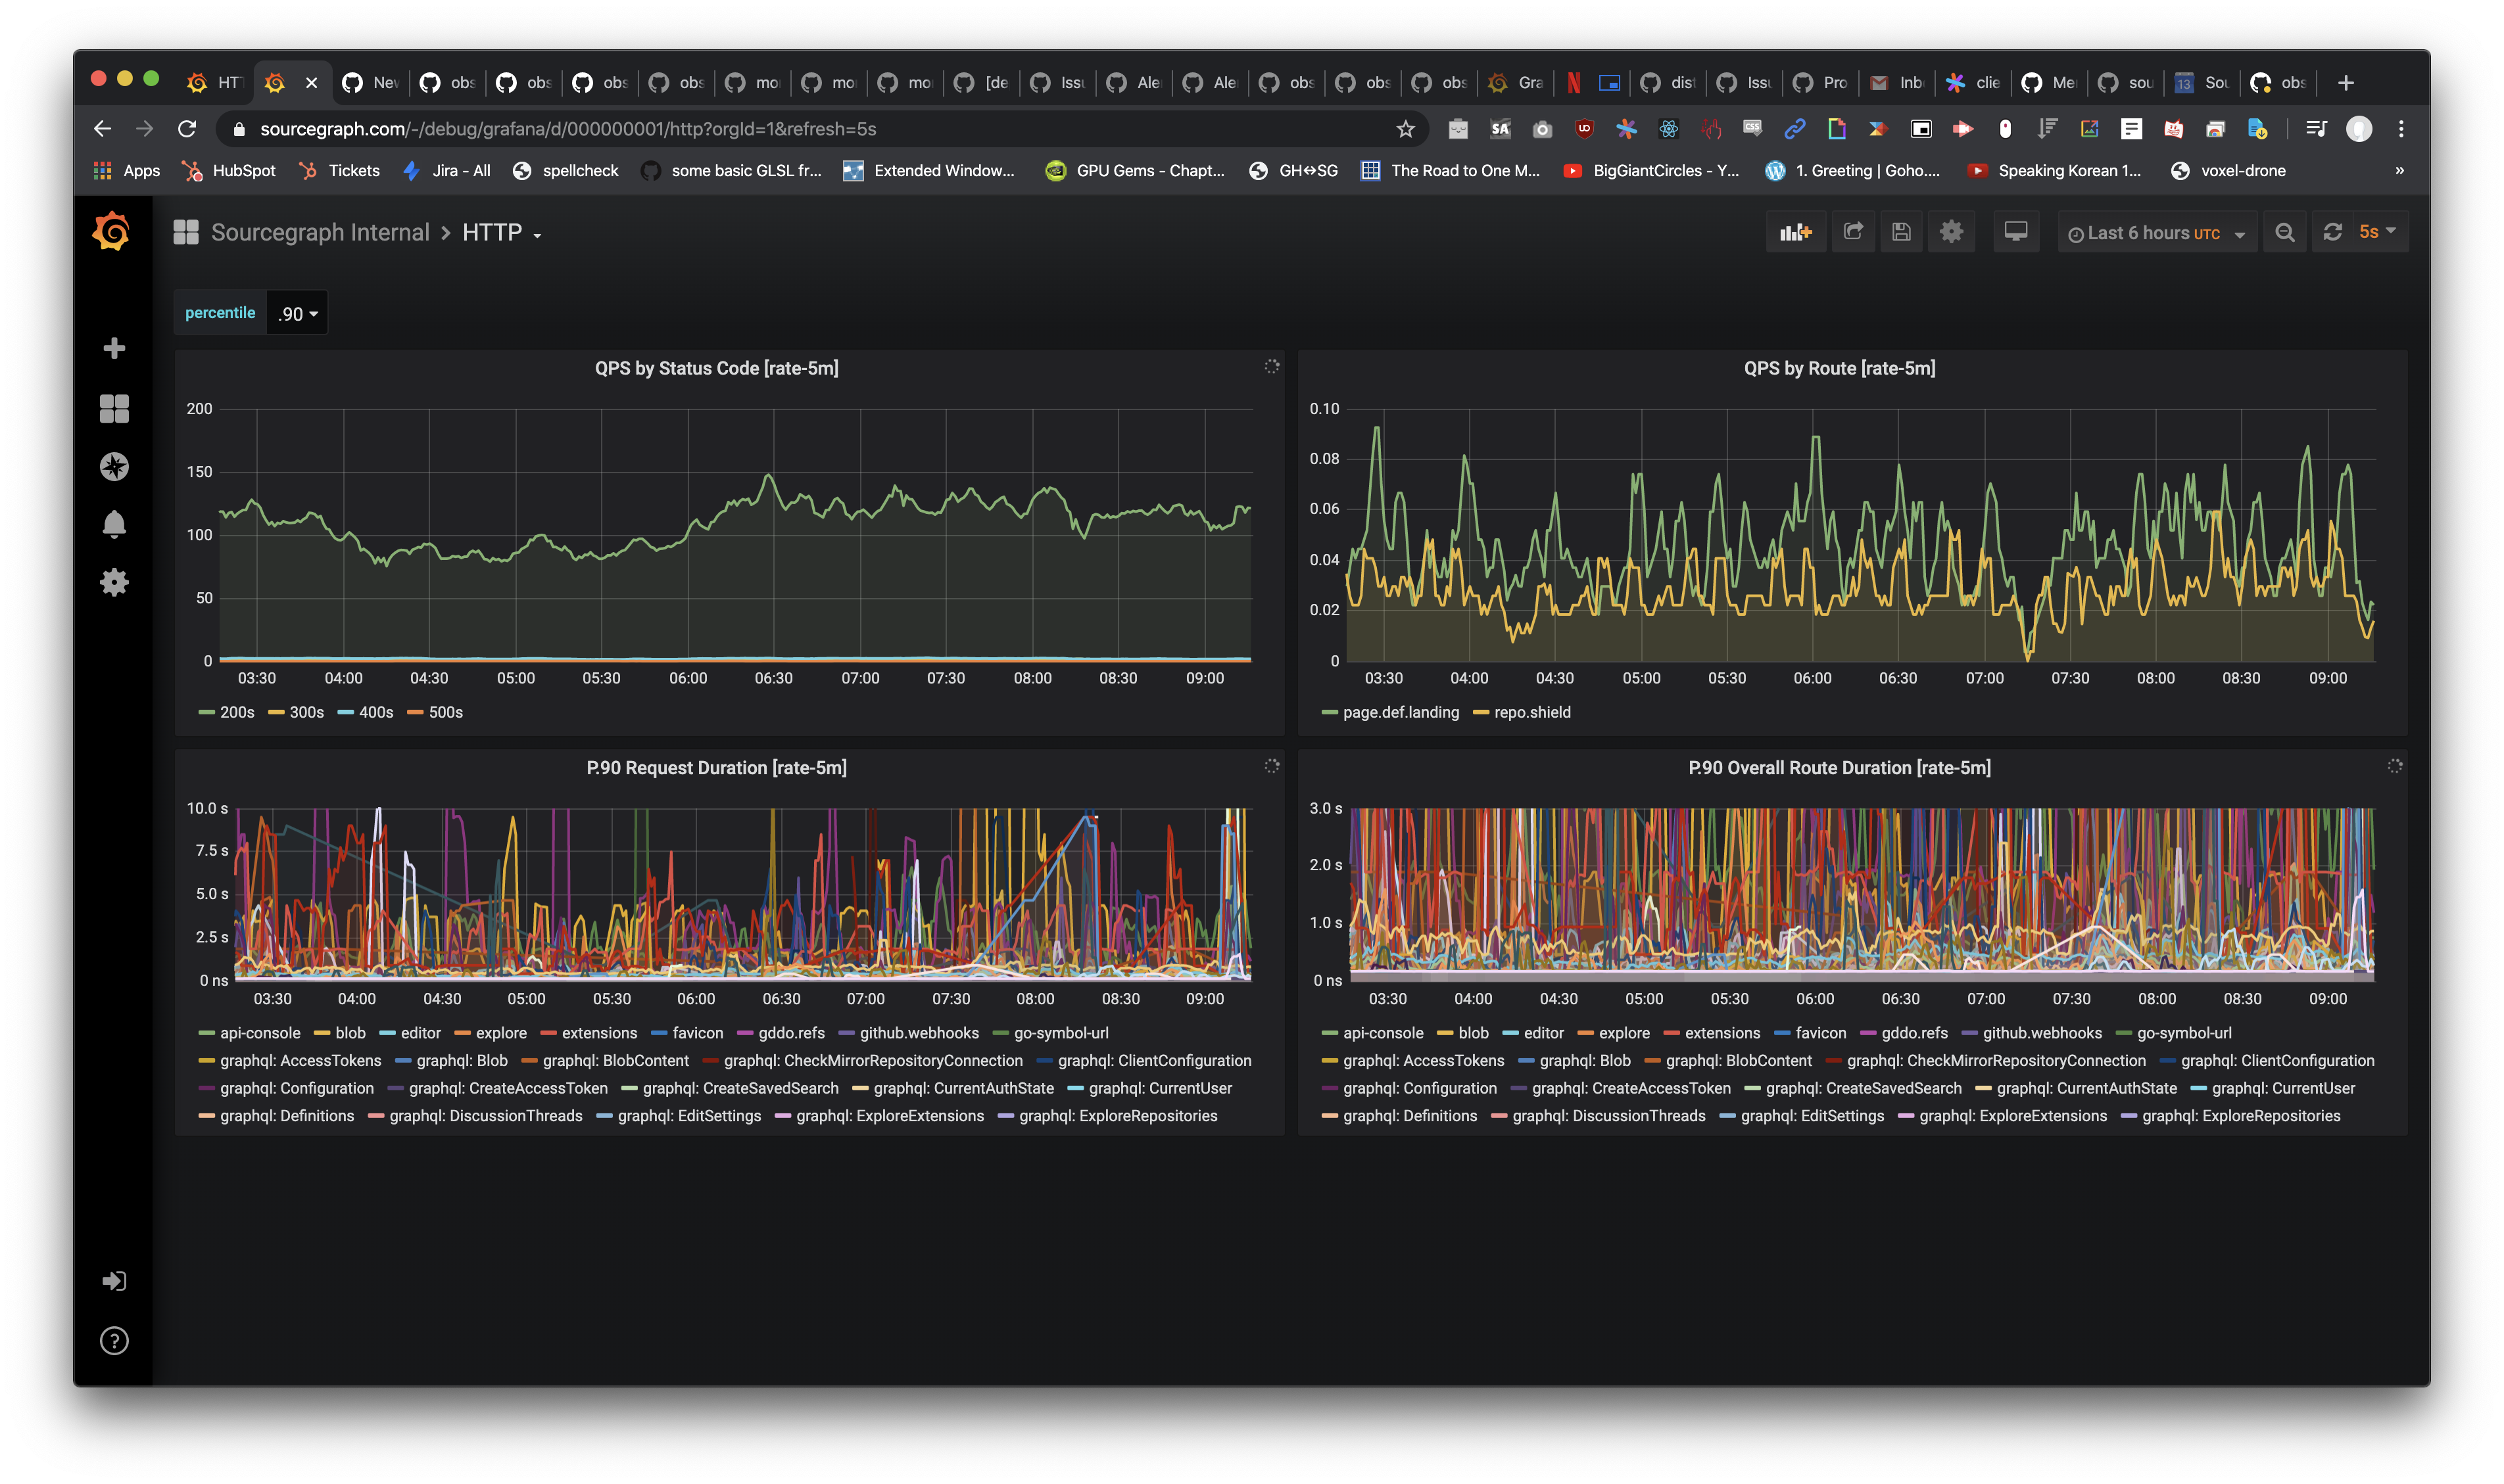Expand the hidden bookmarks chevron

pyautogui.click(x=2399, y=171)
